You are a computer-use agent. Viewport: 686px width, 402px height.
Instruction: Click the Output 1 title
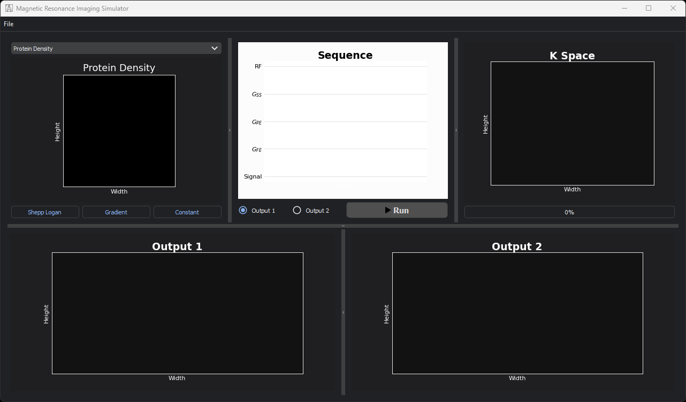177,246
